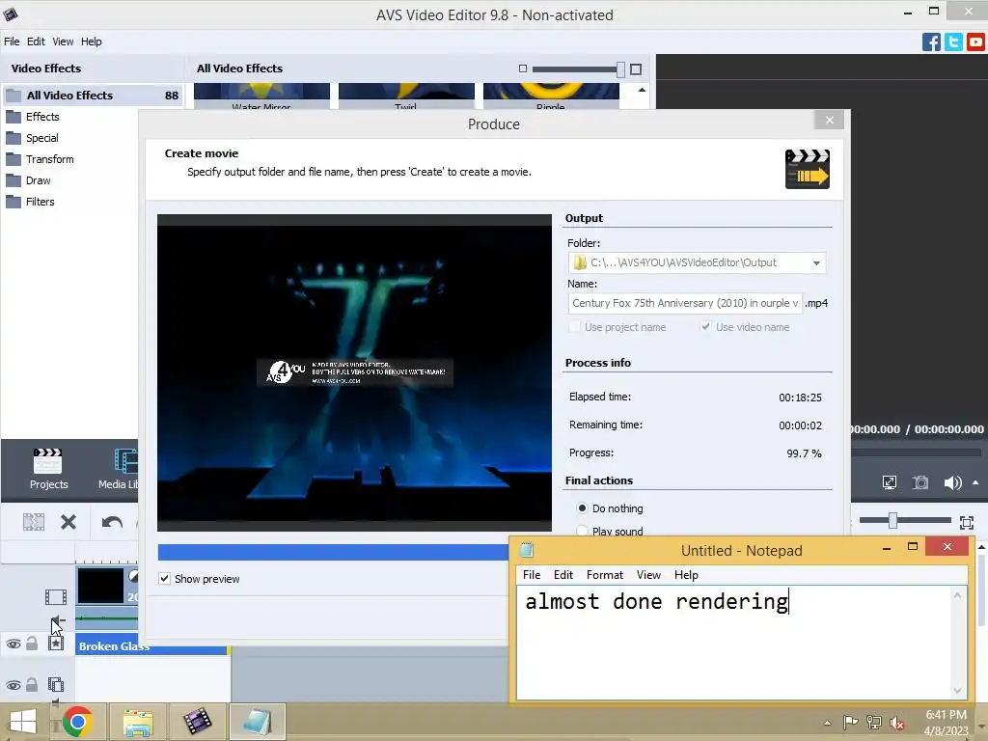Click the audio track speaker icon

click(x=57, y=621)
